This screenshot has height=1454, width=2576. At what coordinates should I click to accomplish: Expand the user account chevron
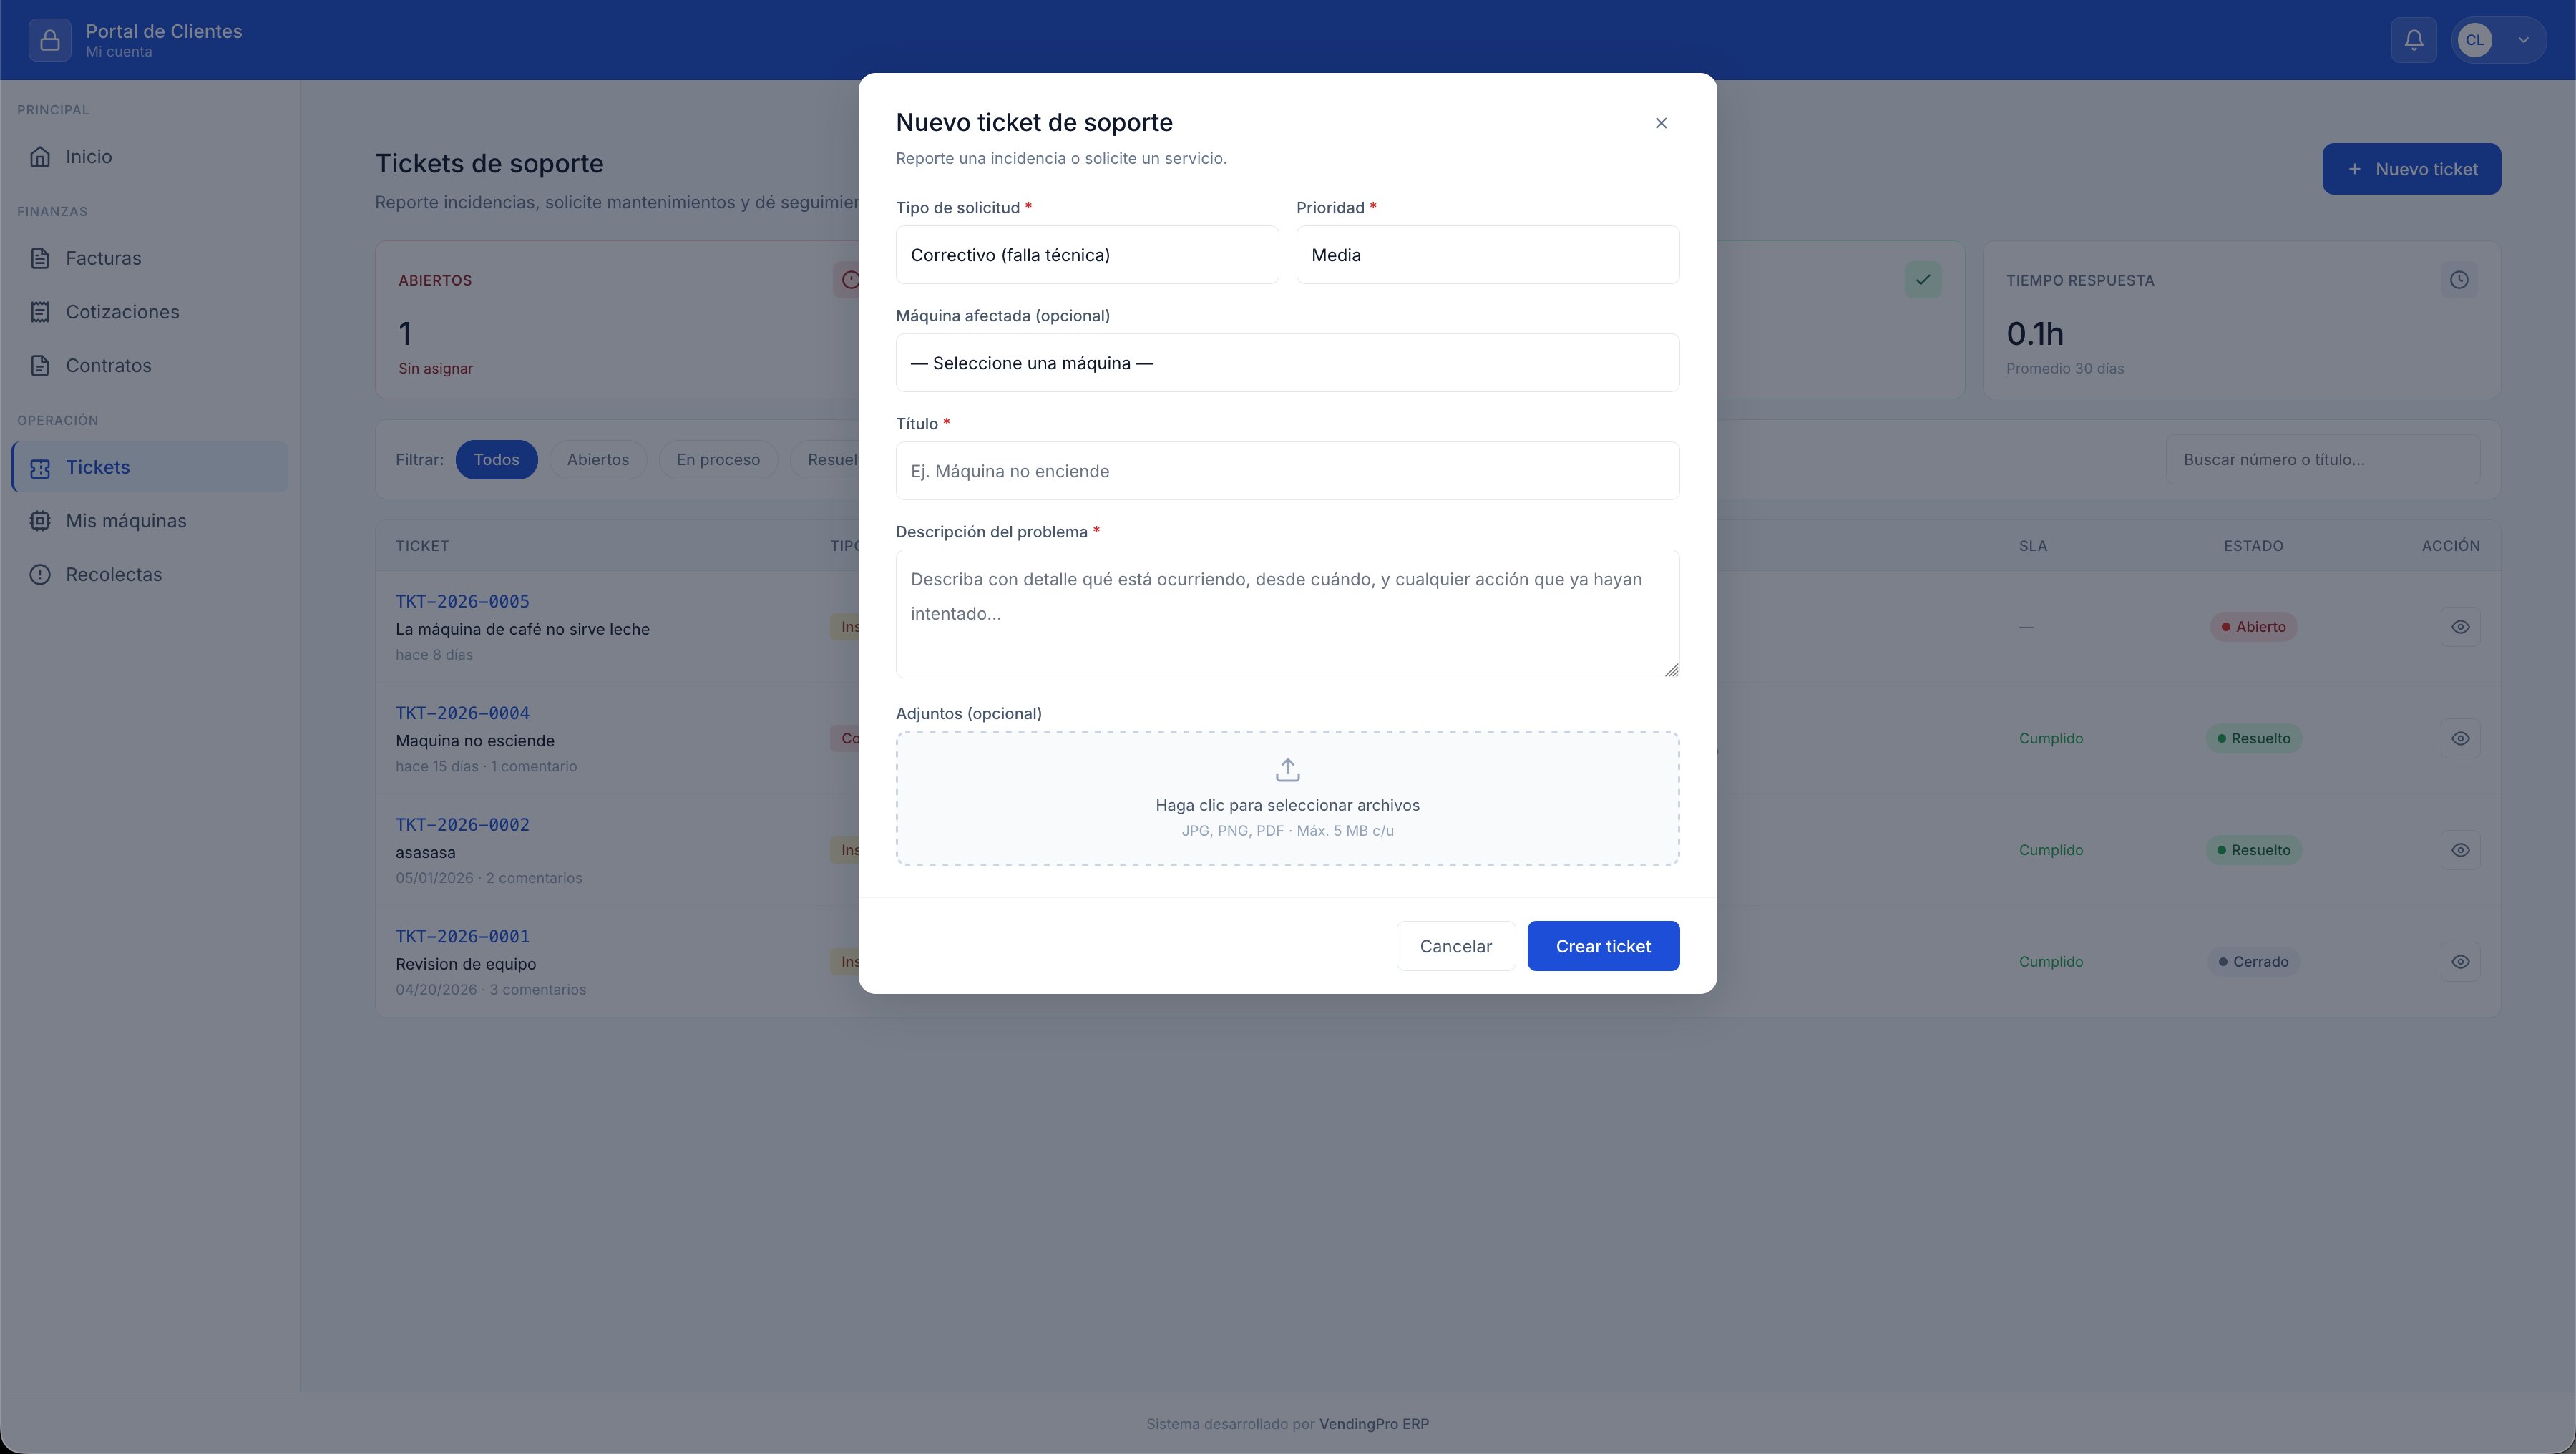2523,40
